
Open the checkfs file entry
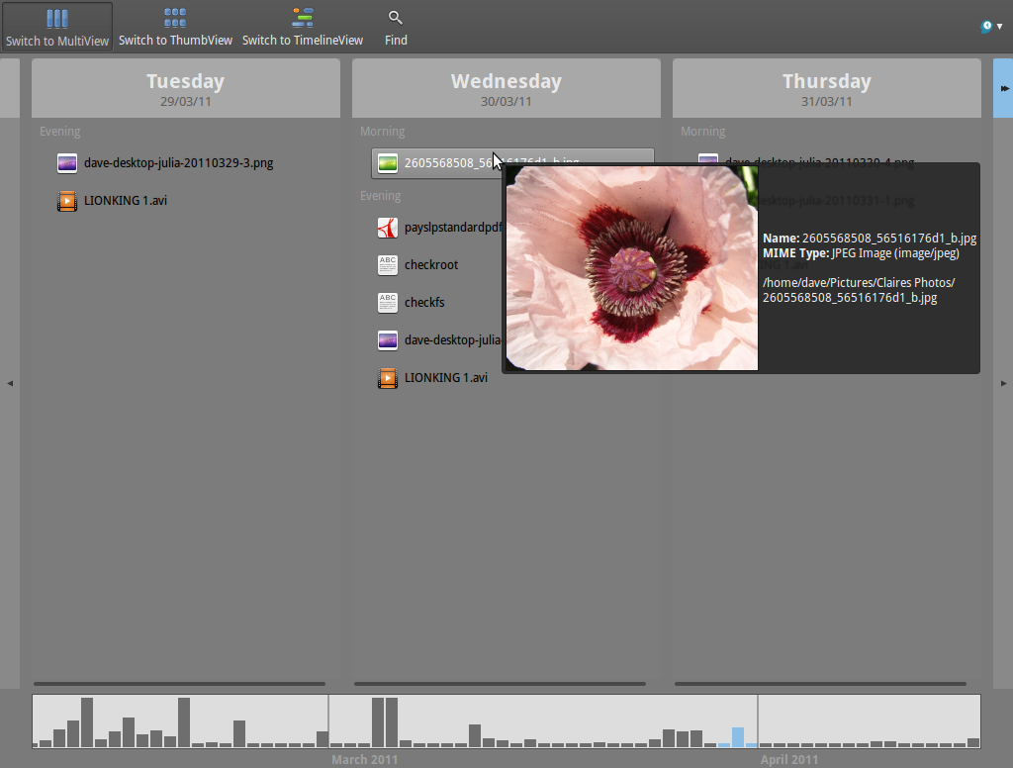tap(424, 303)
